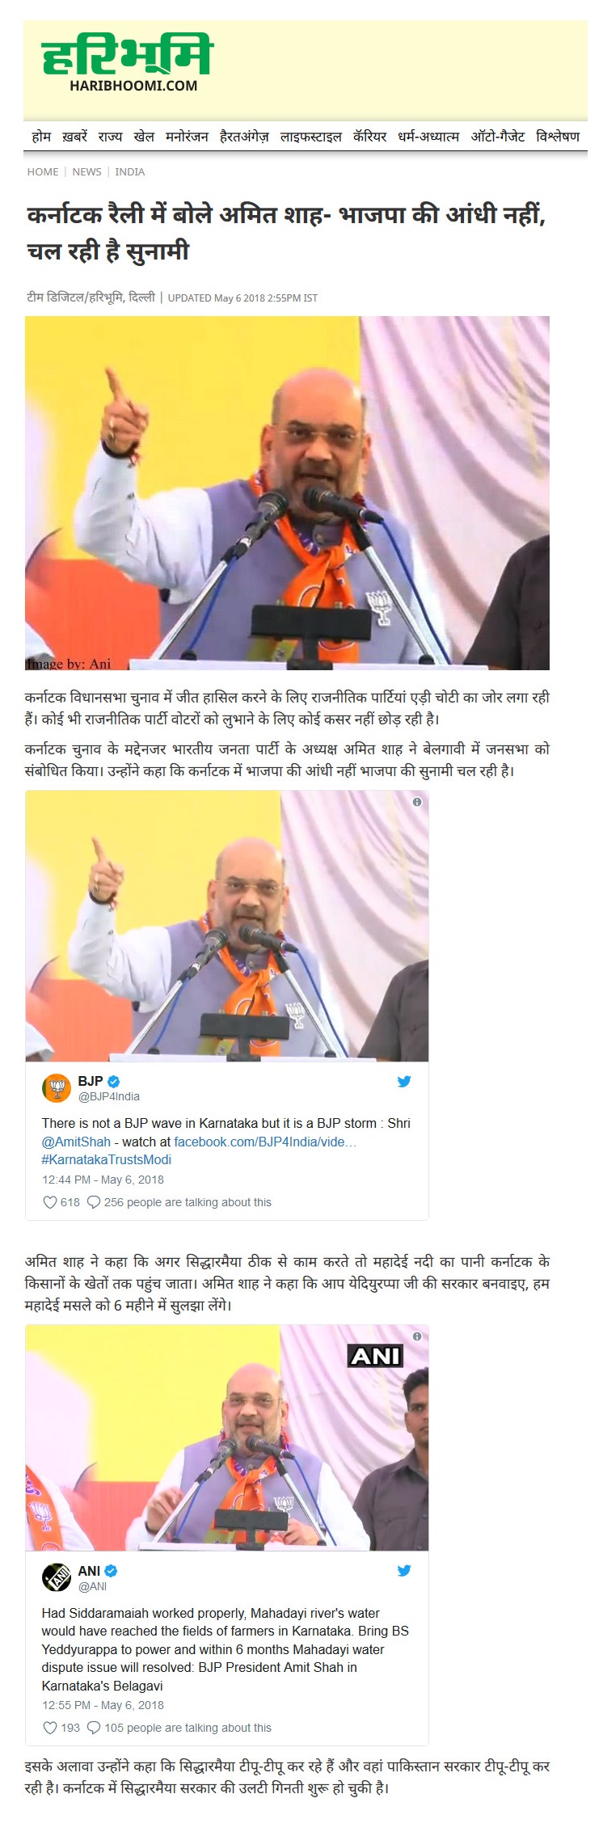
Task: Click the Twitter bird in ANI tweet
Action: click(x=404, y=1571)
